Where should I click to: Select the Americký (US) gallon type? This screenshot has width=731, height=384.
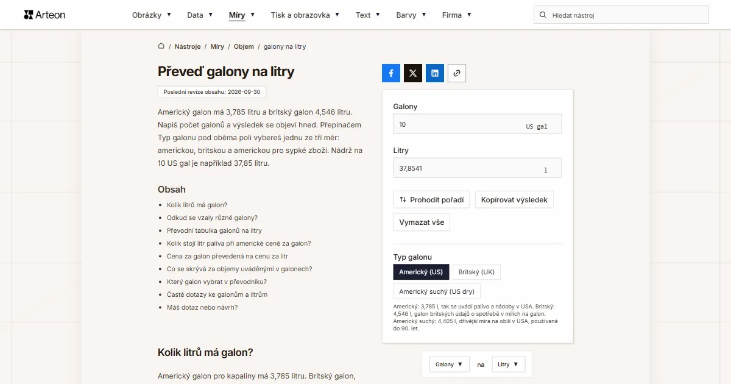pyautogui.click(x=421, y=272)
